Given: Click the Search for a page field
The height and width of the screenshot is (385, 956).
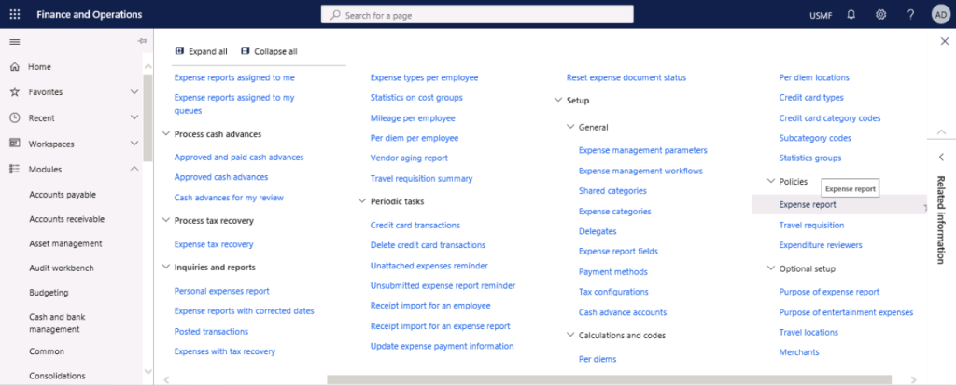Looking at the screenshot, I should pyautogui.click(x=476, y=15).
